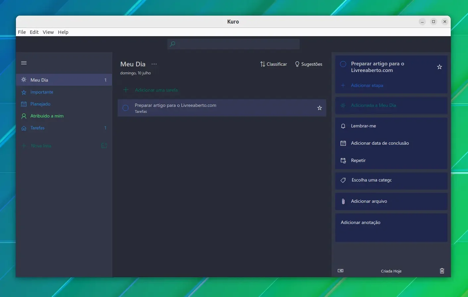Edit task title in detail panel

378,67
